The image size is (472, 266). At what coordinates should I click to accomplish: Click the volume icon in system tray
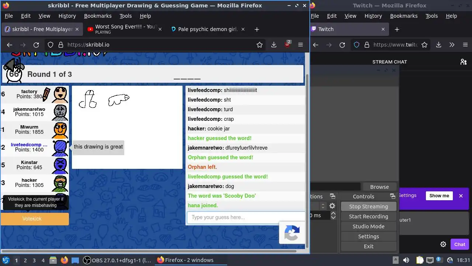point(406,260)
